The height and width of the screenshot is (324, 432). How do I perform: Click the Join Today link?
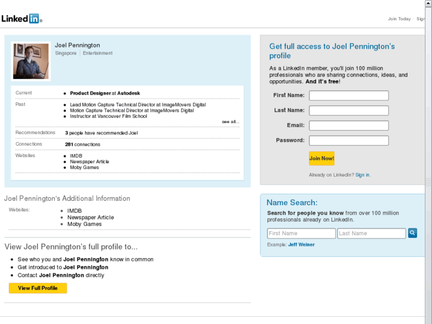click(x=399, y=19)
